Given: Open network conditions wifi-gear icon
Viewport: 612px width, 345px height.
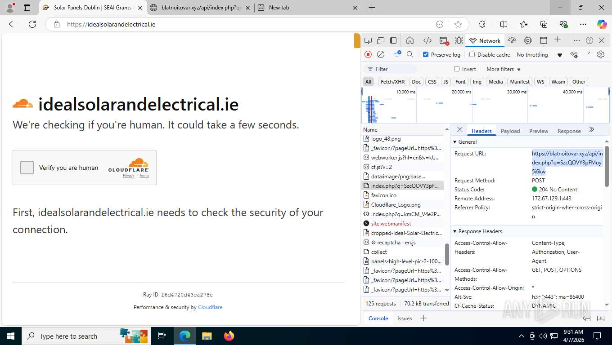Looking at the screenshot, I should (x=574, y=54).
